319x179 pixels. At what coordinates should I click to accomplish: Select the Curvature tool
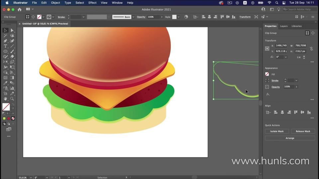coord(12,41)
